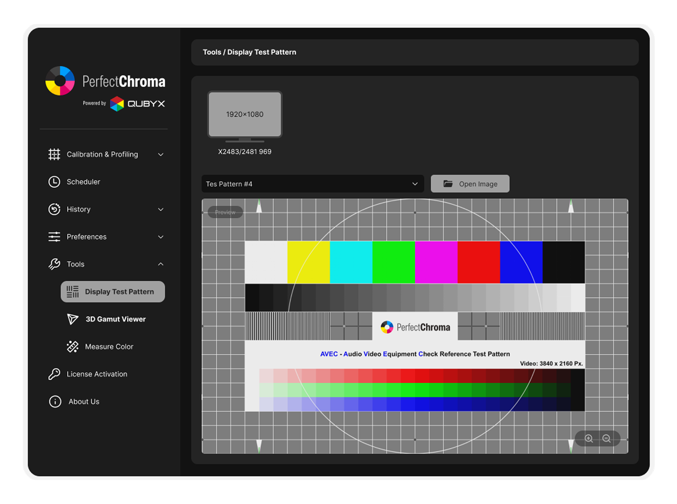677x504 pixels.
Task: Select the 3D Gamut Viewer icon
Action: click(72, 319)
